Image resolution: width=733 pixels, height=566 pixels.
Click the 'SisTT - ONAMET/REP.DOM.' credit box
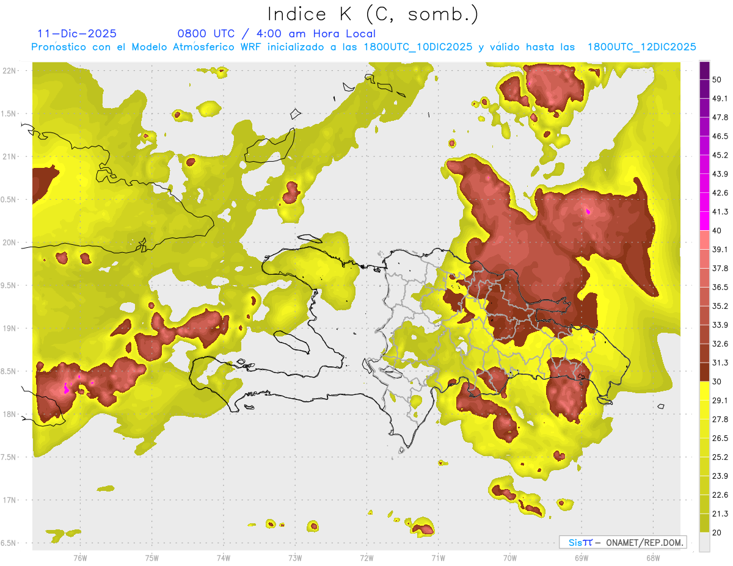coord(622,542)
